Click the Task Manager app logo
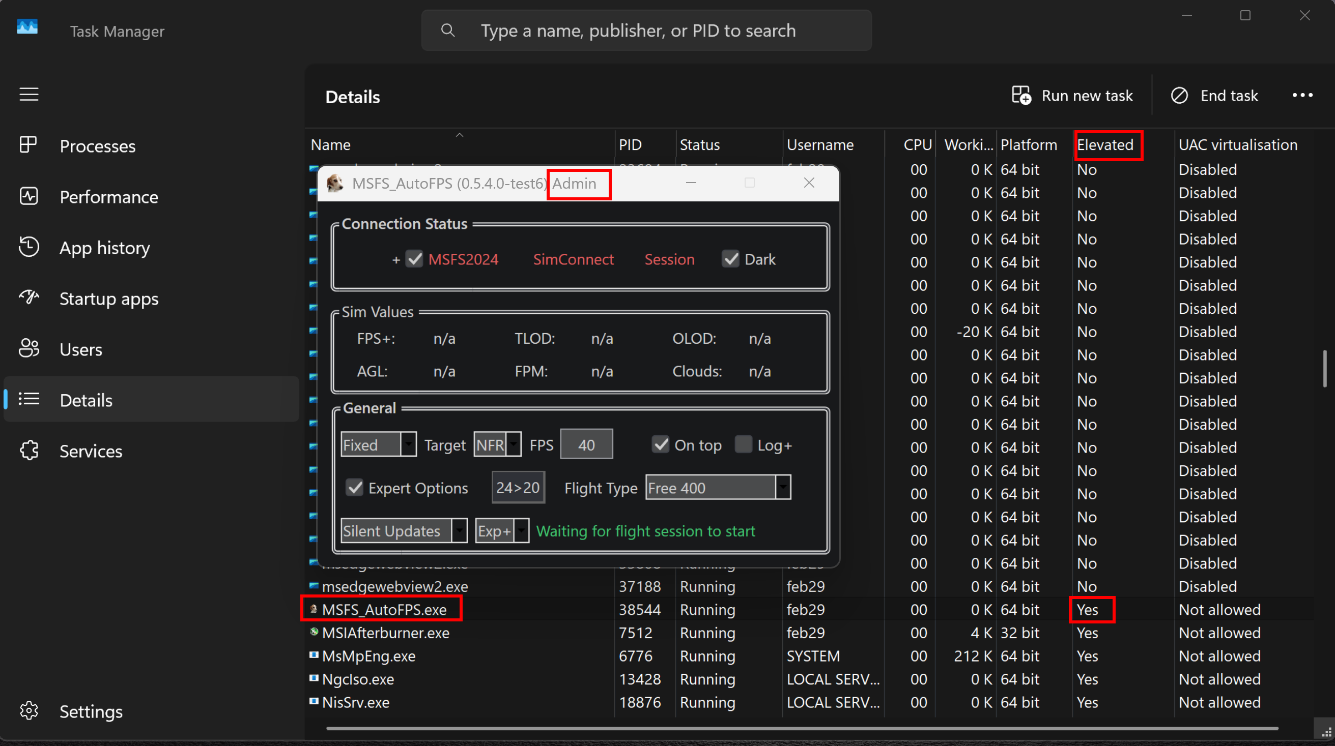 (x=27, y=27)
